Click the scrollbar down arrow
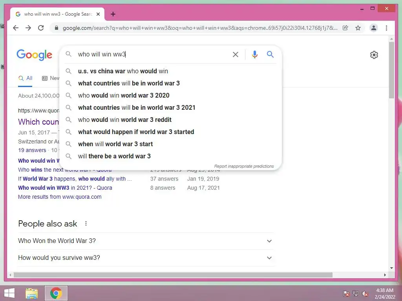 pos(391,268)
